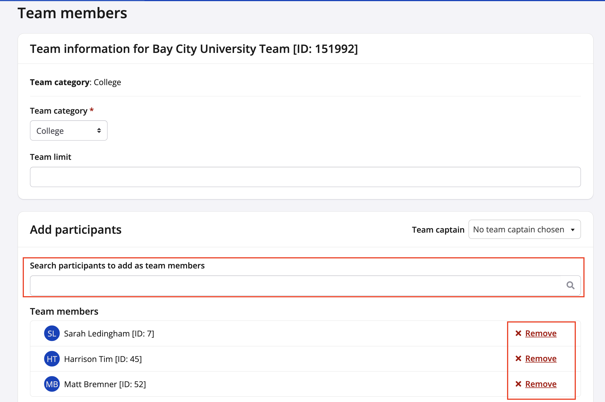Click the Matt Bremner [ID: 52] entry
Screen dimensions: 605x402
(105, 384)
